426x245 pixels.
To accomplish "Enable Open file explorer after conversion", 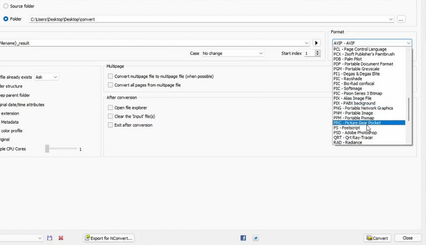I will point(110,108).
